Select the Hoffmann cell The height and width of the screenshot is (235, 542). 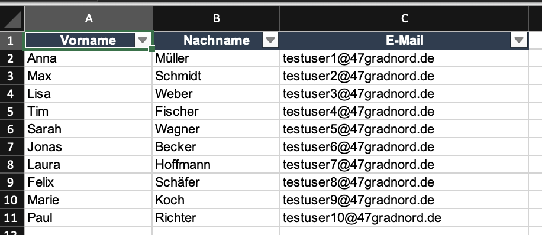point(216,165)
